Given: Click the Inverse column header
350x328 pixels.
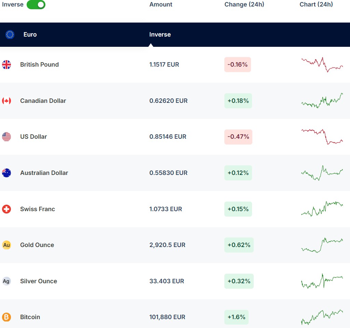Looking at the screenshot, I should click(x=160, y=35).
